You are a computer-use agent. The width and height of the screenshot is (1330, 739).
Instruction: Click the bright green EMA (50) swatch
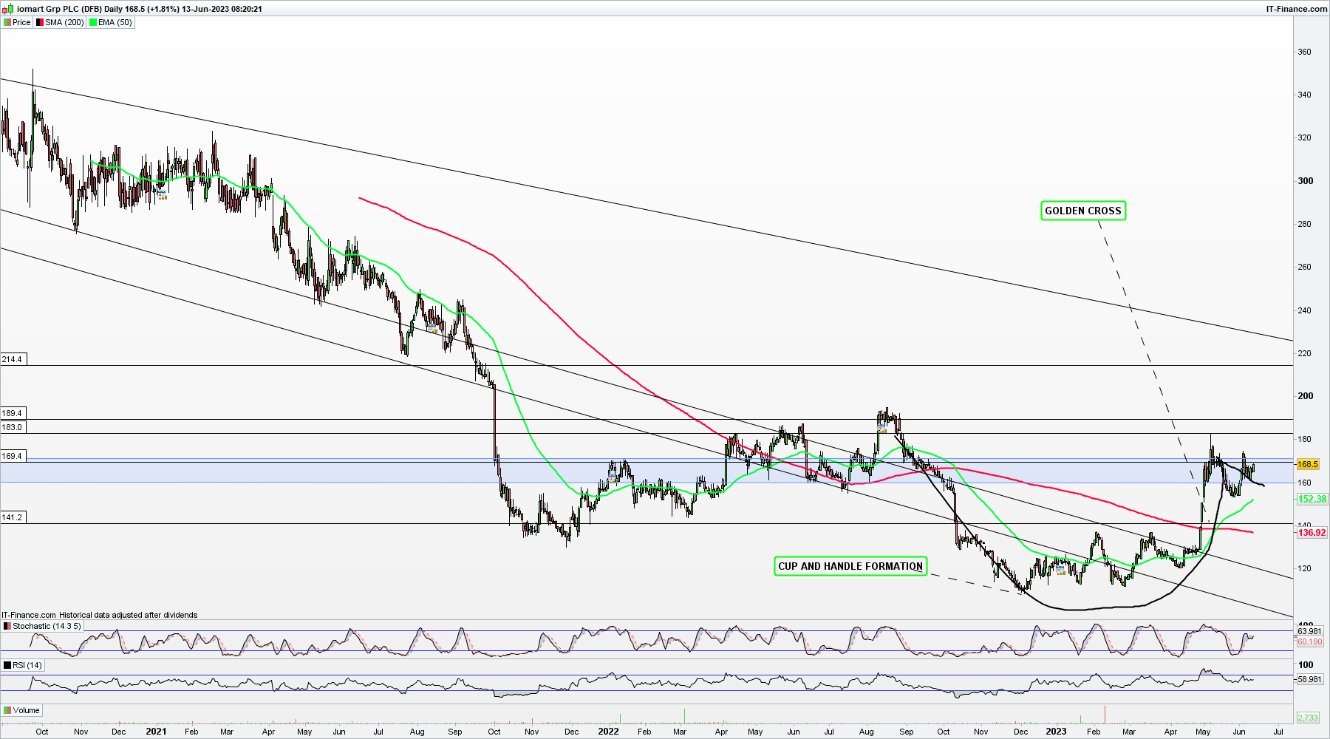click(93, 22)
